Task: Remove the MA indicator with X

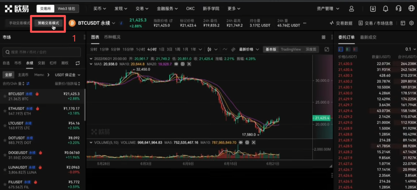Action: (189, 64)
